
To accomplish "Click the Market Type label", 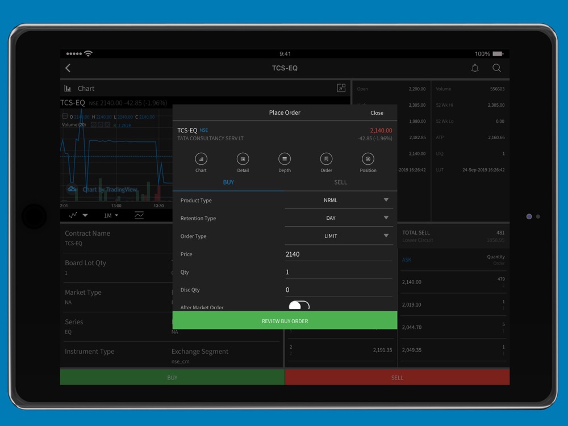I will [83, 293].
